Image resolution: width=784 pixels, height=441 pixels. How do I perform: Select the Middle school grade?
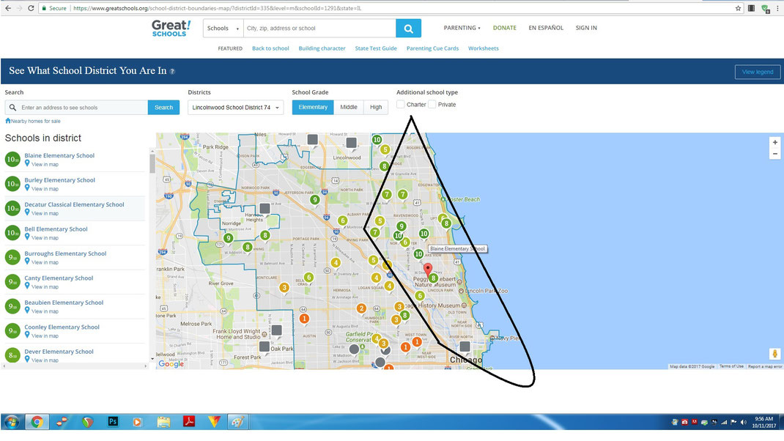point(349,107)
